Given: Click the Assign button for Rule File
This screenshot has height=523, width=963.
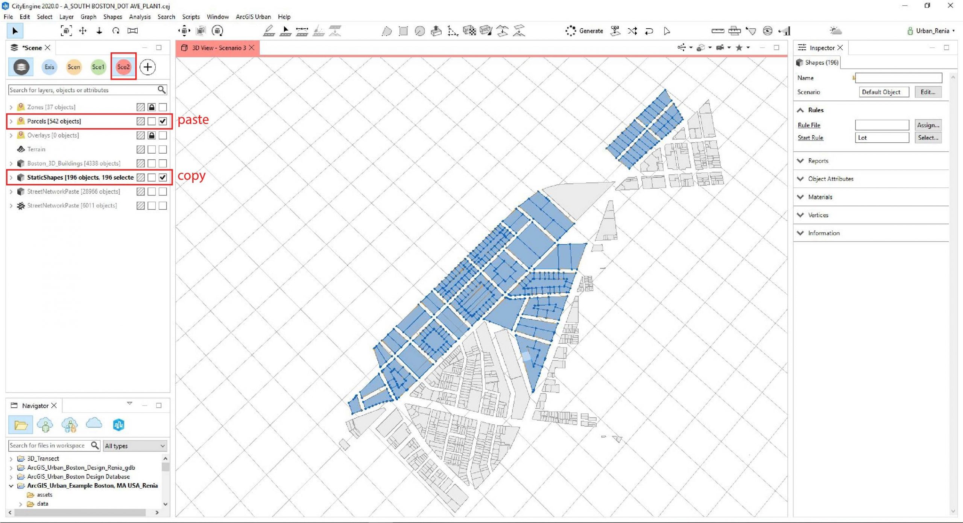Looking at the screenshot, I should click(928, 125).
